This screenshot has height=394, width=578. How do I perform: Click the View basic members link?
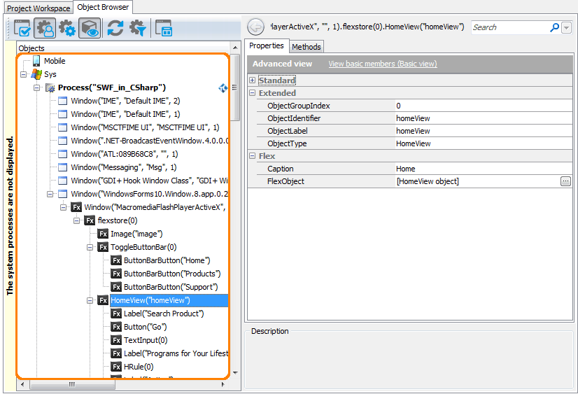pos(382,64)
